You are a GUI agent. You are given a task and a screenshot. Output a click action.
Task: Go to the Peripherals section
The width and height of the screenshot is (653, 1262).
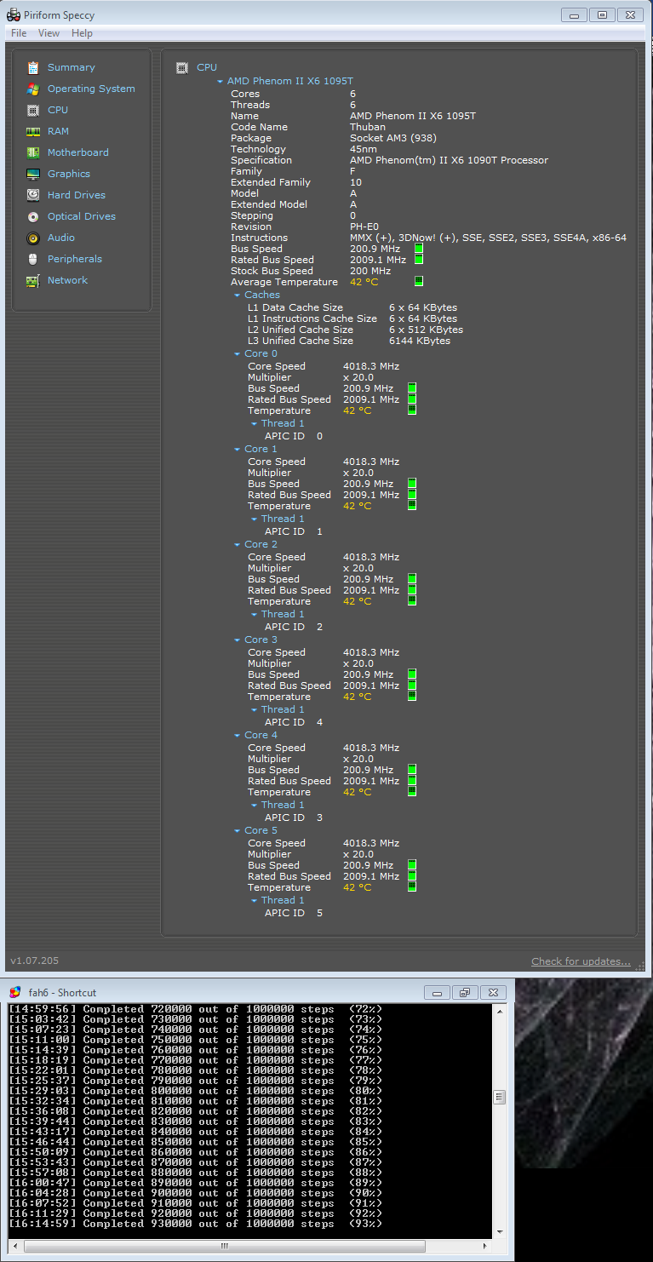[x=75, y=259]
